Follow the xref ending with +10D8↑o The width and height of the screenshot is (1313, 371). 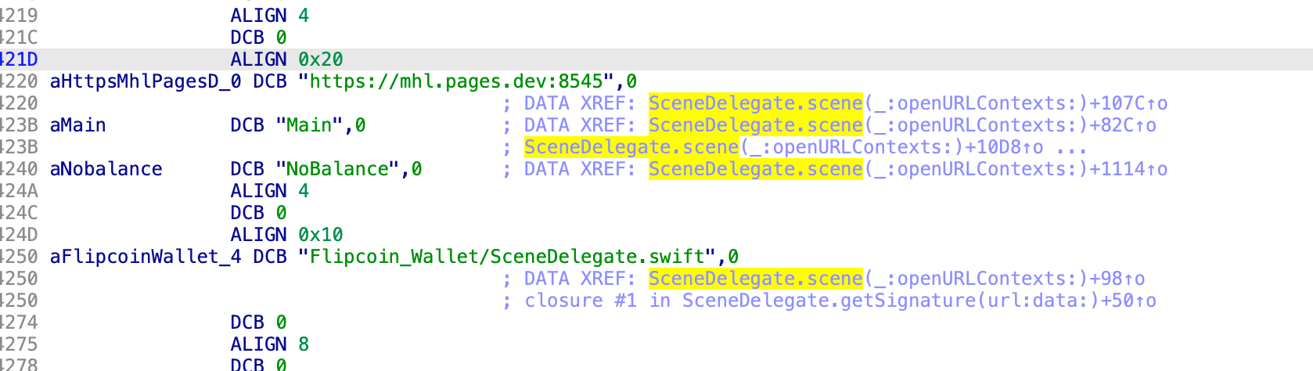784,147
